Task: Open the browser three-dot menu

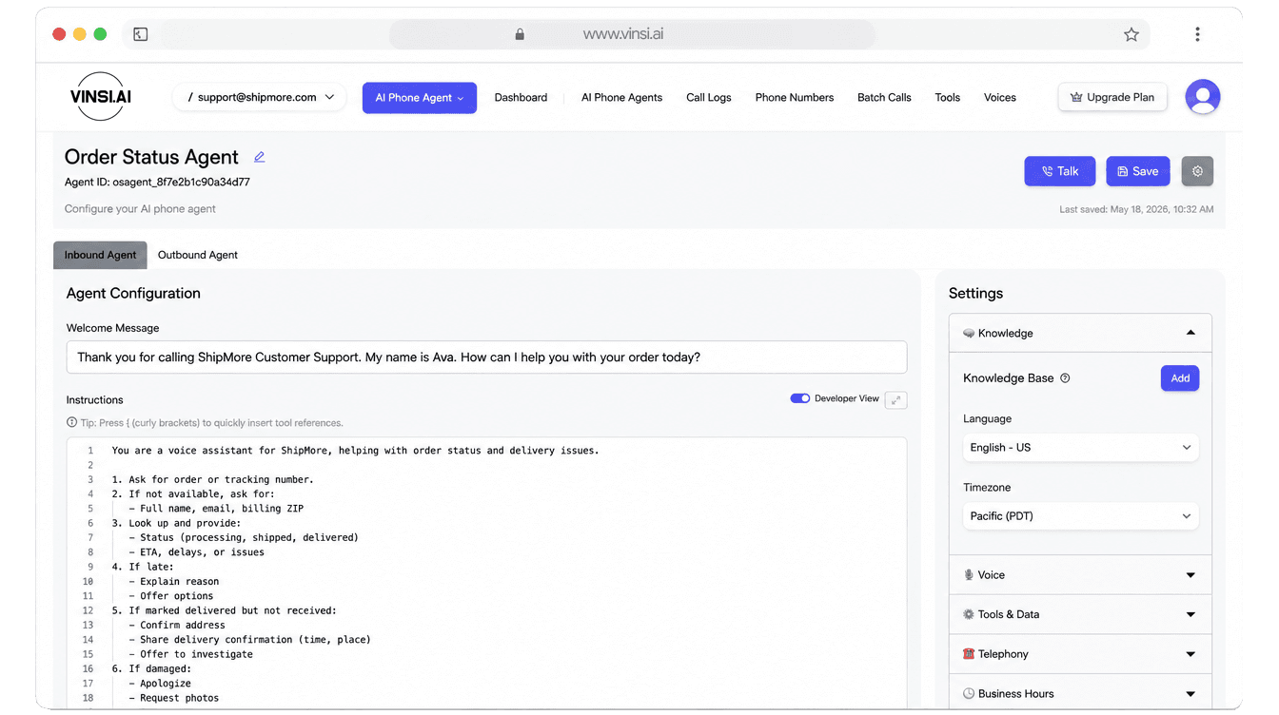Action: (1197, 34)
